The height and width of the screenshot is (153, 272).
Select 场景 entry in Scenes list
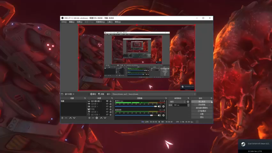tap(73, 101)
